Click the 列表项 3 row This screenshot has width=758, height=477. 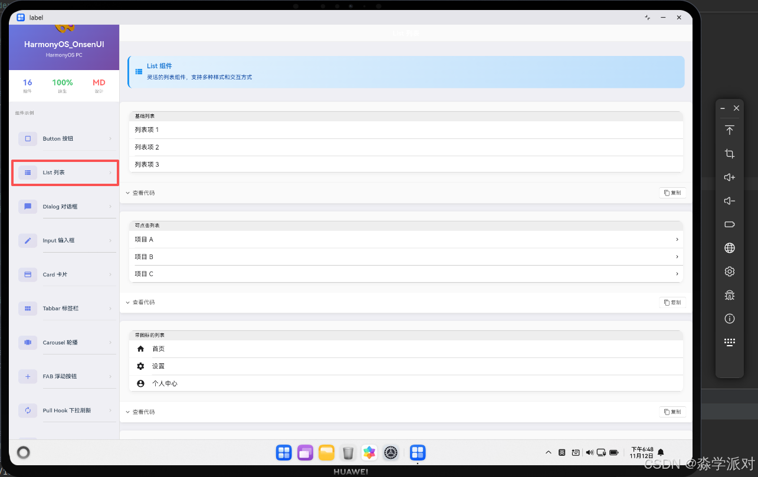tap(406, 164)
